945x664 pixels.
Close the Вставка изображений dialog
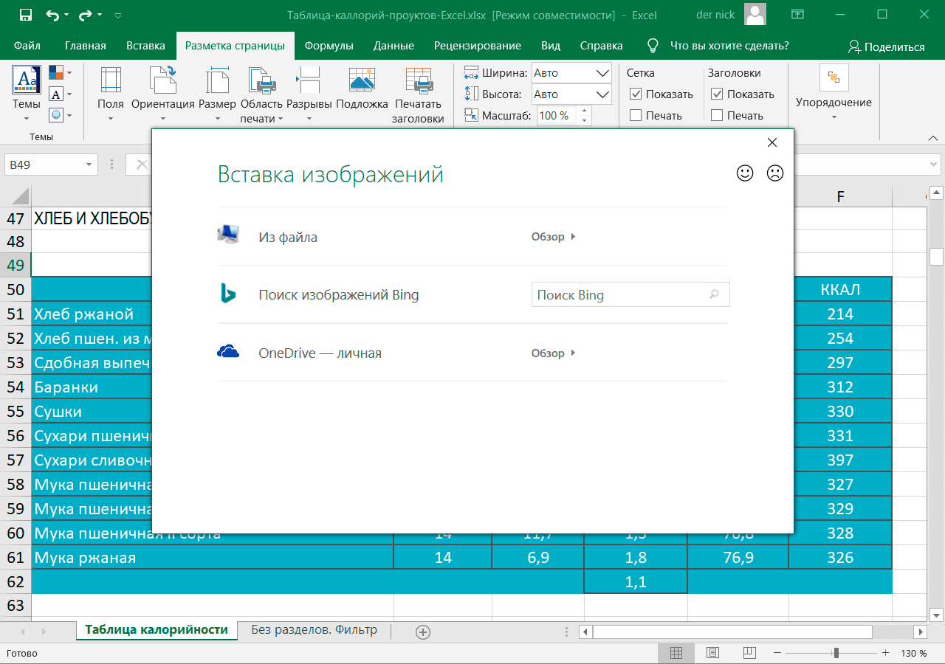coord(772,142)
